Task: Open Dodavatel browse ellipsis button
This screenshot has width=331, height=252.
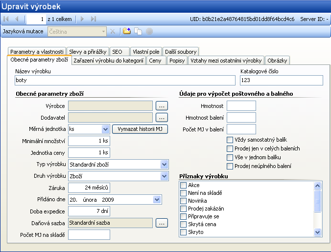Action: click(162, 118)
